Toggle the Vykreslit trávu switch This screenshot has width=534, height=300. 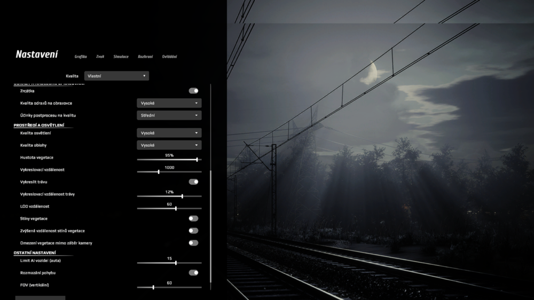[x=193, y=182]
